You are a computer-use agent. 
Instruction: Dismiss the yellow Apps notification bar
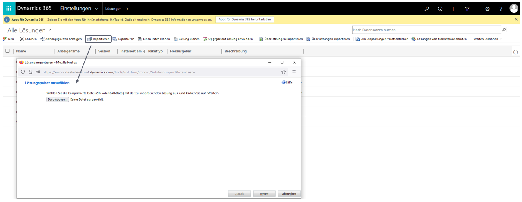point(516,19)
